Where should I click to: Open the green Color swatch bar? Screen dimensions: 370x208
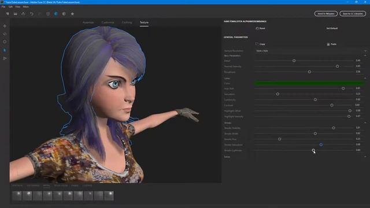(309, 83)
